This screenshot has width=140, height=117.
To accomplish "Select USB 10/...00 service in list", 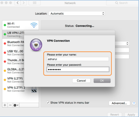I will (13, 53).
